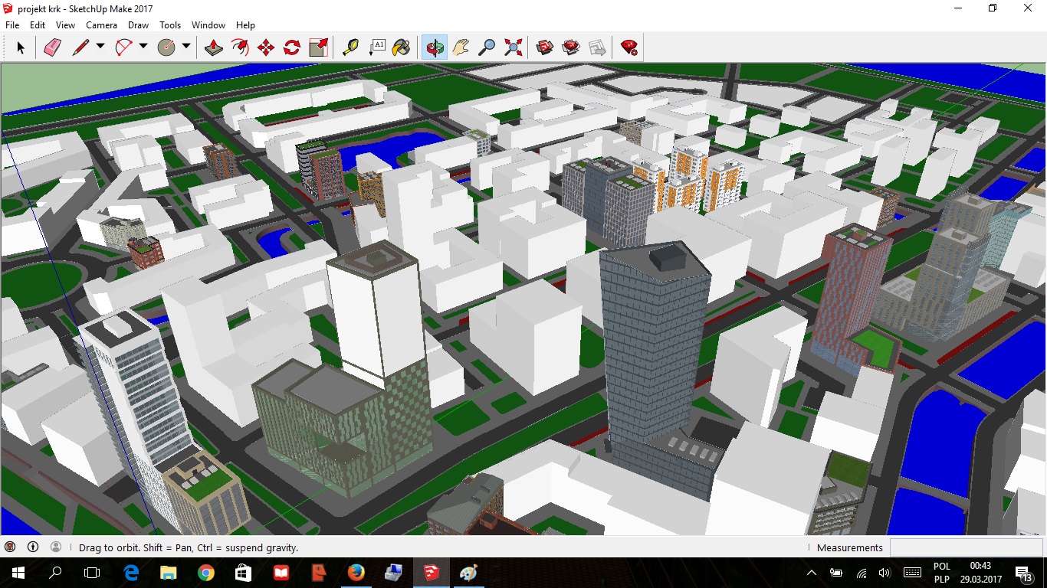Switch to SketchUp taskbar button
Image resolution: width=1047 pixels, height=588 pixels.
[432, 573]
